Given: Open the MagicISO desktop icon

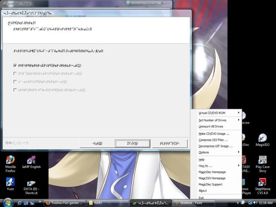Looking at the screenshot, I should (263, 140).
